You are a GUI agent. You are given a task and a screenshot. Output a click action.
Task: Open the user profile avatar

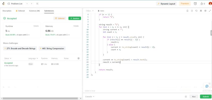point(210,4)
